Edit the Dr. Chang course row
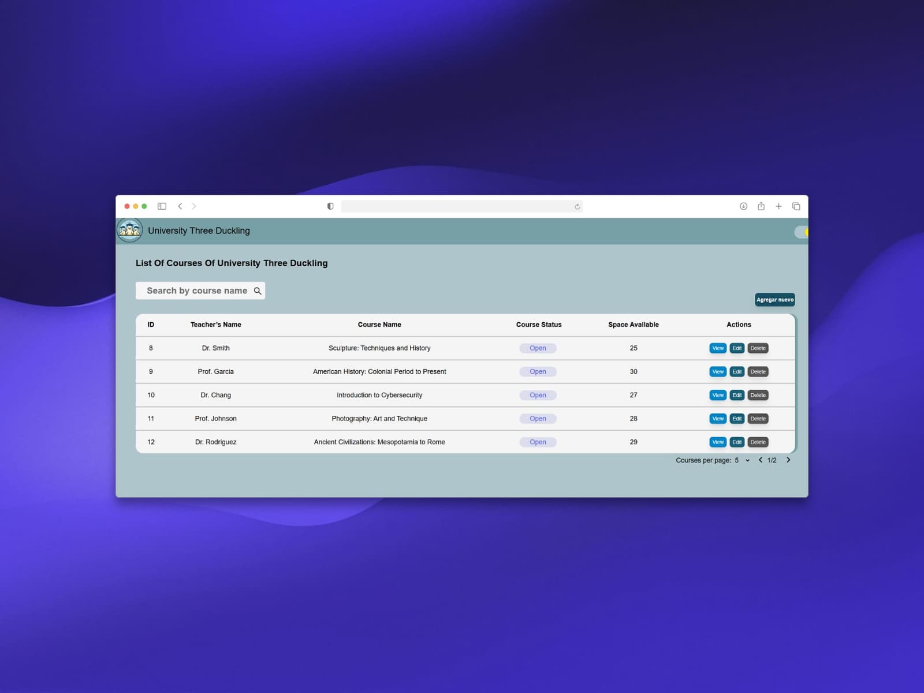 point(737,395)
